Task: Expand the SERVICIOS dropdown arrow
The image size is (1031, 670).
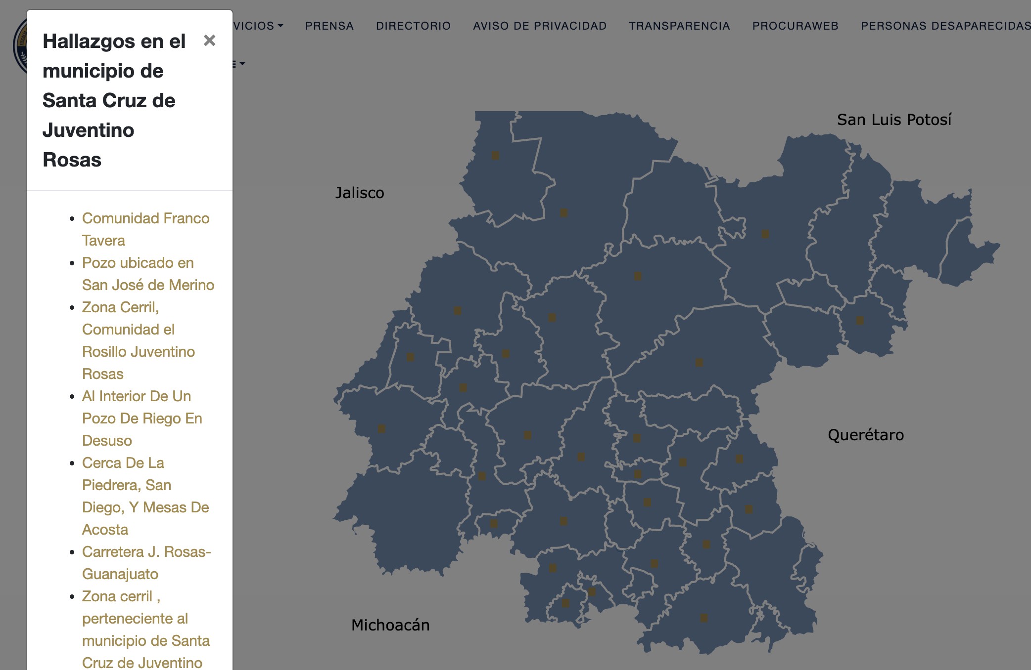Action: [x=280, y=26]
